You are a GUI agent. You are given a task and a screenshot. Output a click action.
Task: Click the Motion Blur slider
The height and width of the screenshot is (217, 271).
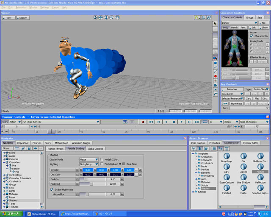(x=92, y=195)
